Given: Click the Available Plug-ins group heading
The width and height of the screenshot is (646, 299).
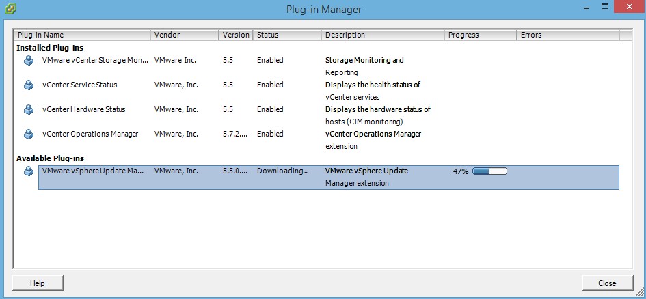Looking at the screenshot, I should pyautogui.click(x=51, y=158).
